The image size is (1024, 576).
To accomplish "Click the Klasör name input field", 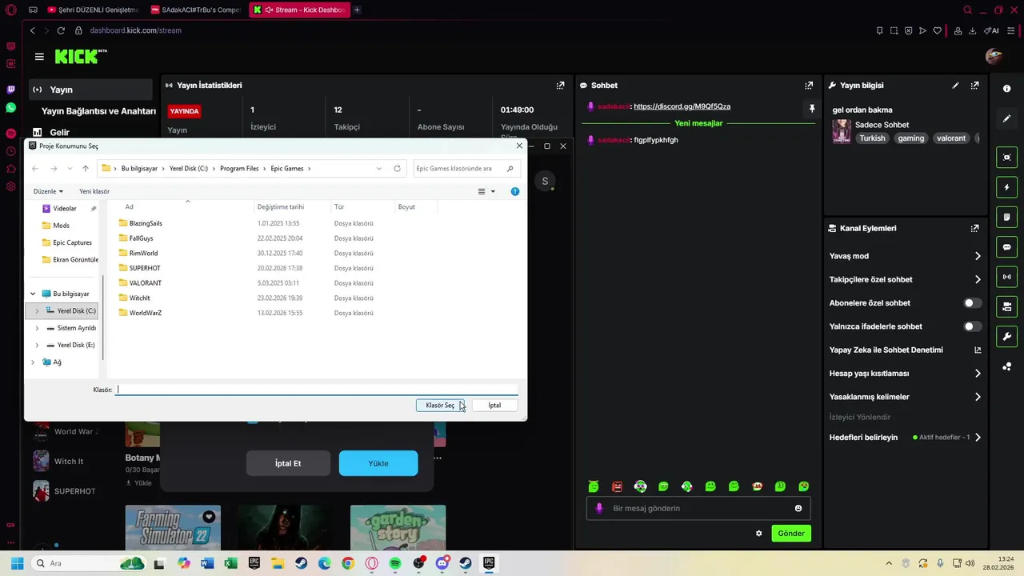I will (317, 390).
